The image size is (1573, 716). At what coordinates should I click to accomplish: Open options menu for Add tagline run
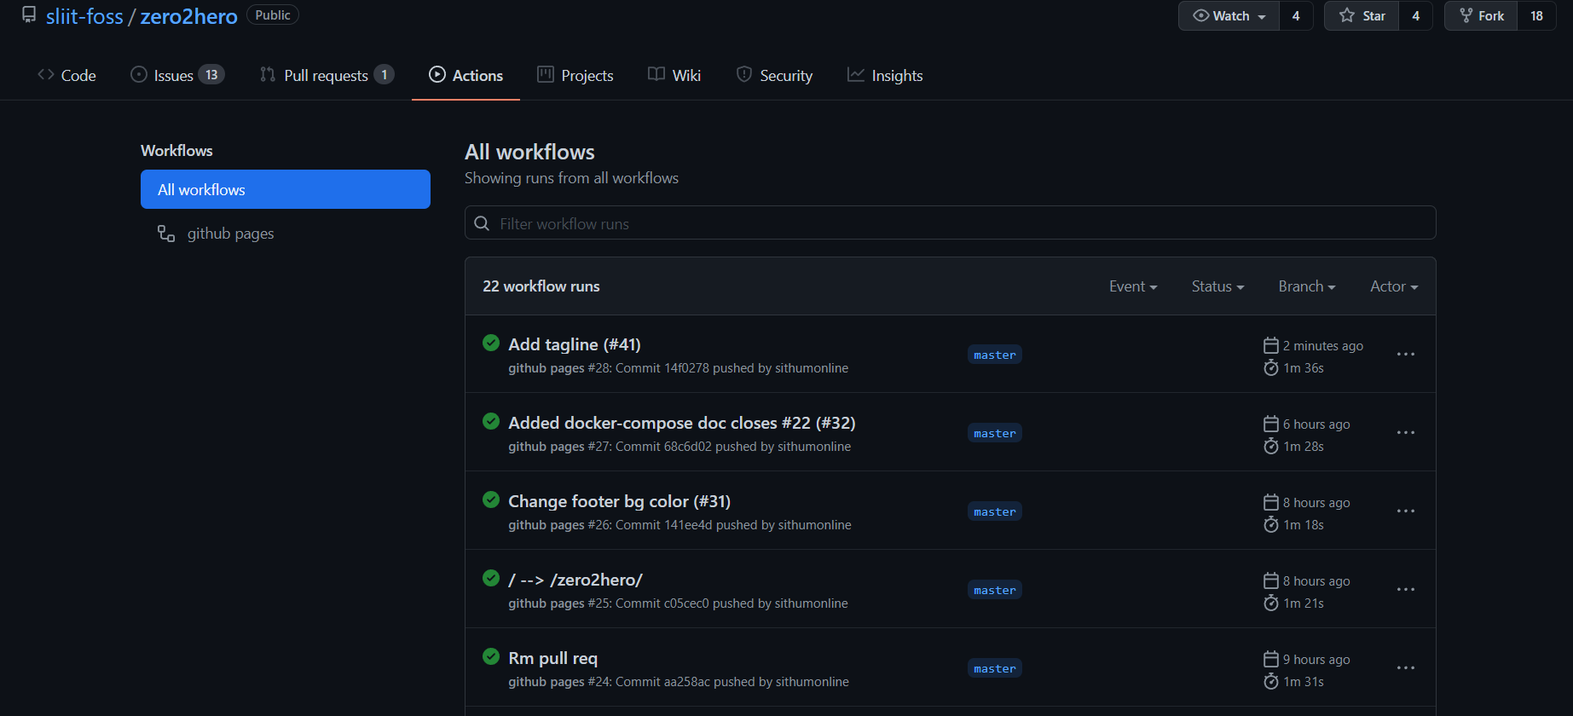click(x=1406, y=354)
